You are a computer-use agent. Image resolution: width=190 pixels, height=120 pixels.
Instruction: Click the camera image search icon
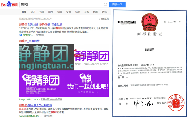(x=105, y=5)
